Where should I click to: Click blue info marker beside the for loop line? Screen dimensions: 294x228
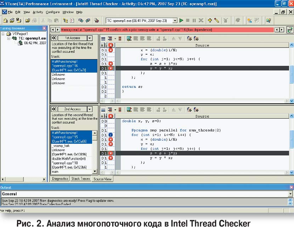(111, 135)
